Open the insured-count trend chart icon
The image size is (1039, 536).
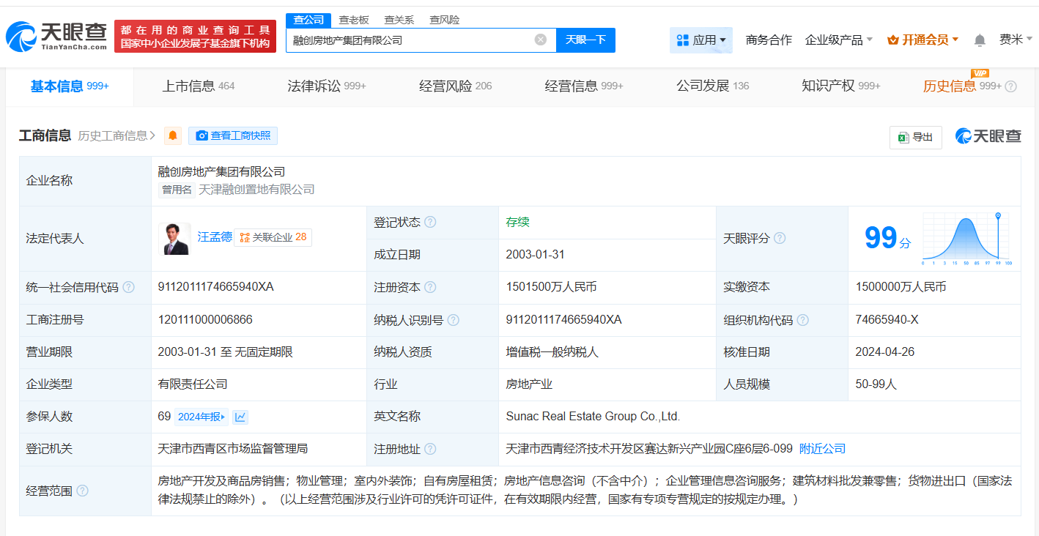240,417
